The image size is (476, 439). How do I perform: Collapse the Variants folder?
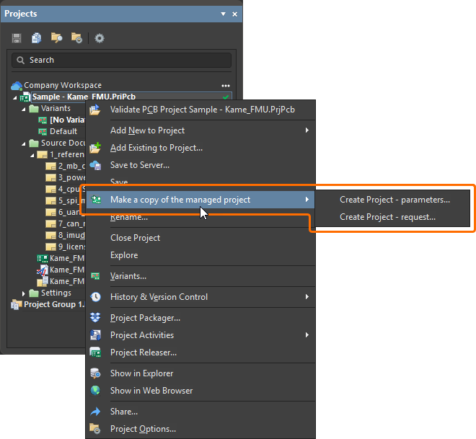click(x=24, y=110)
